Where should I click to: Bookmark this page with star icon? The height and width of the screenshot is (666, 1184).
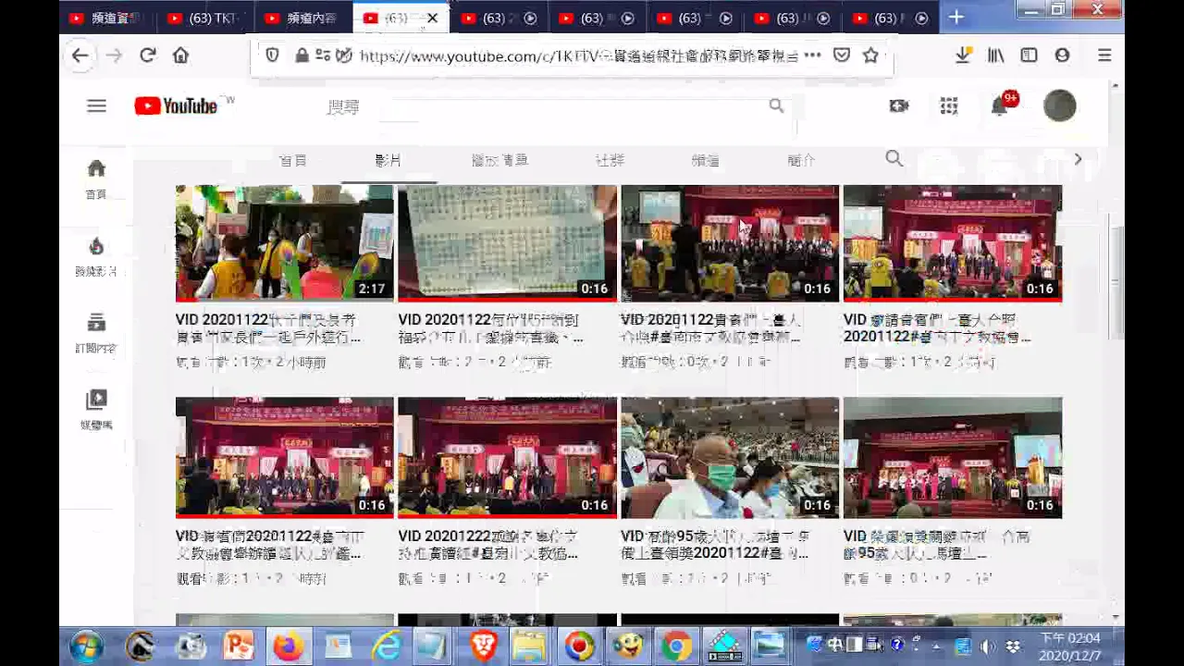pos(870,55)
